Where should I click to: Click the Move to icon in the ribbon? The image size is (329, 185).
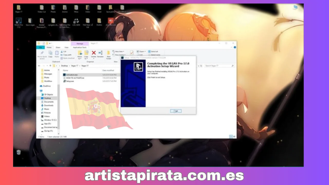click(80, 53)
